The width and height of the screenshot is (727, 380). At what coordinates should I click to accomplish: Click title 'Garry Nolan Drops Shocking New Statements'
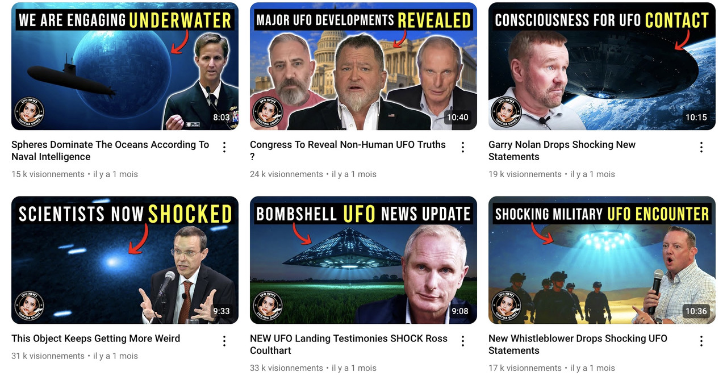[x=562, y=151]
